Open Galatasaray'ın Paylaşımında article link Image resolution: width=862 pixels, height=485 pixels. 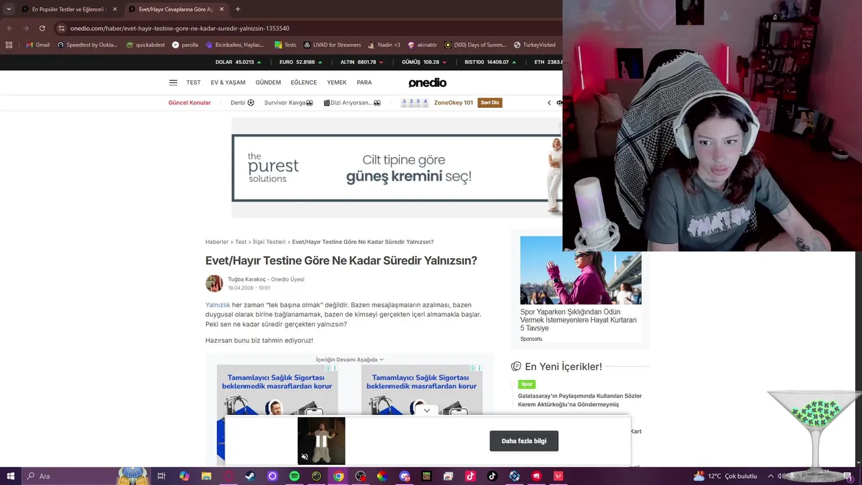click(x=580, y=400)
